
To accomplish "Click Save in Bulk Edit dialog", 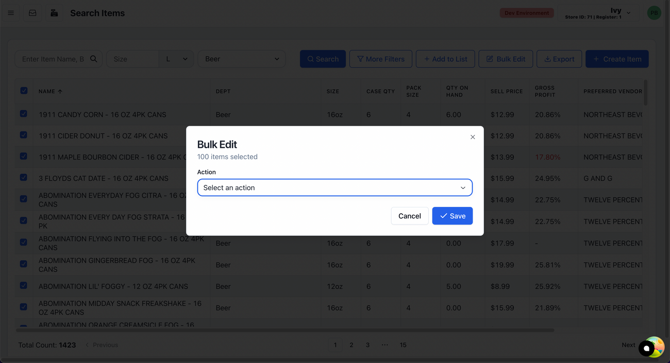I will [452, 216].
